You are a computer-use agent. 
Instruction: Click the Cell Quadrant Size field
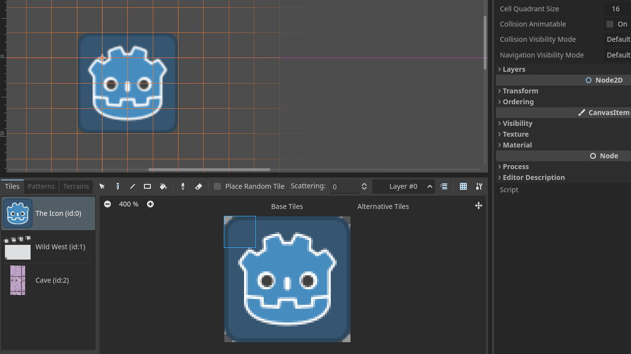(618, 9)
